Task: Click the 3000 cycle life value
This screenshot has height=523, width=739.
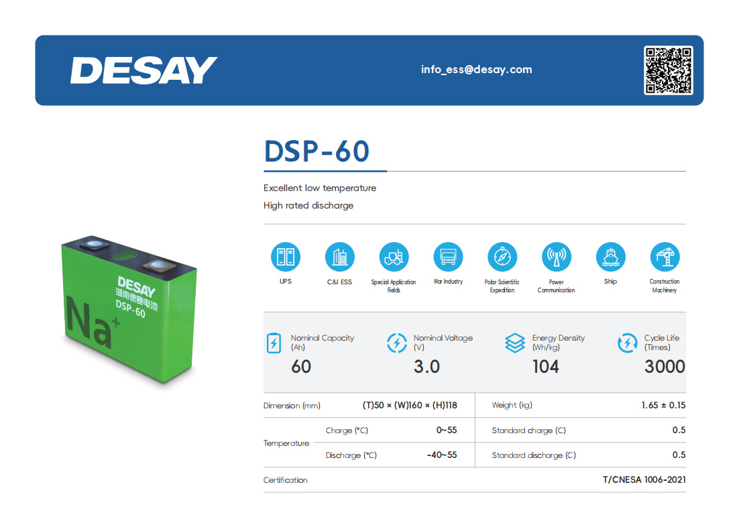Action: pyautogui.click(x=664, y=367)
